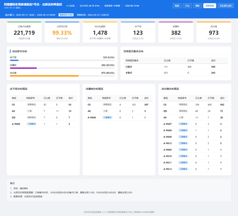Screen dimensions: 238x216
Task: Click the A-PA10 row label
Action: click(x=168, y=156)
